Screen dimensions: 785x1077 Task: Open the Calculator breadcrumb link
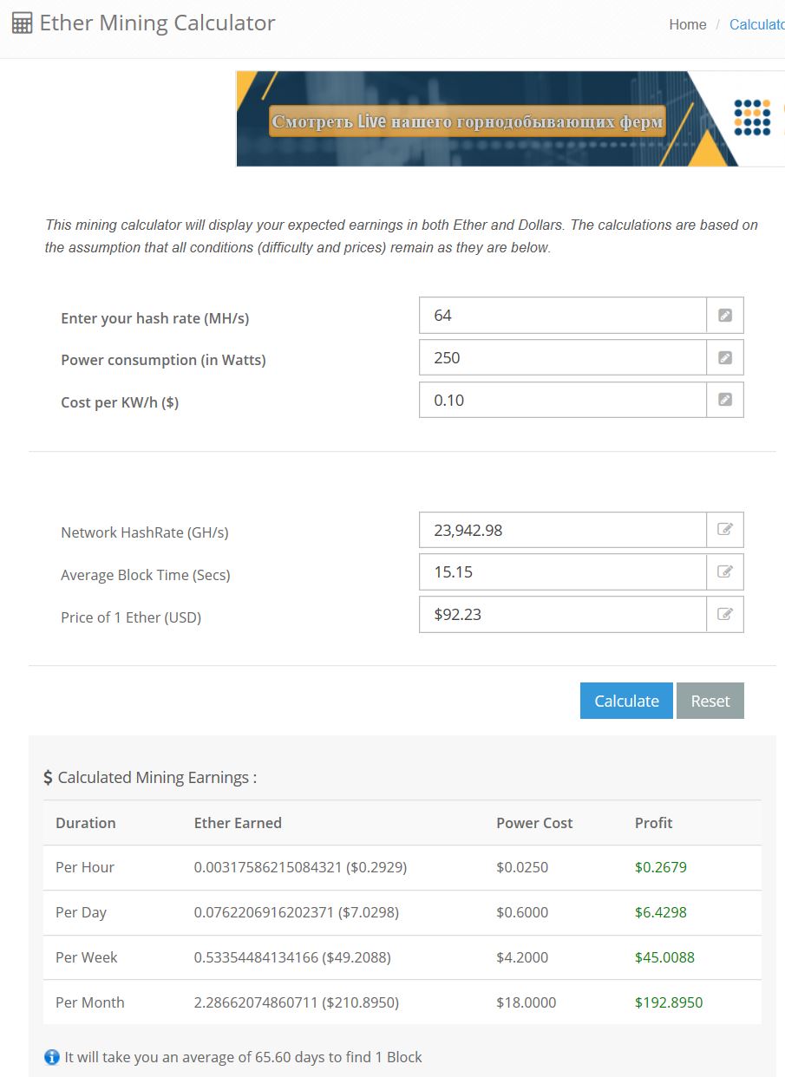(x=756, y=24)
